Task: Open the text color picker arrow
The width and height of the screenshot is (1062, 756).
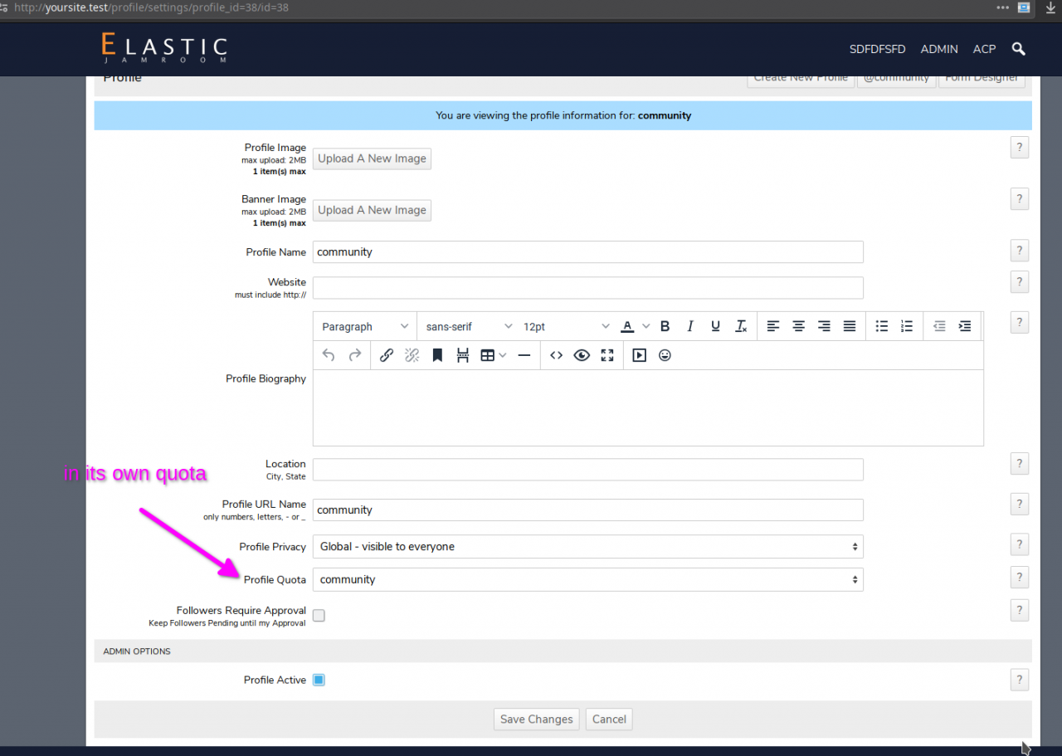Action: [646, 327]
